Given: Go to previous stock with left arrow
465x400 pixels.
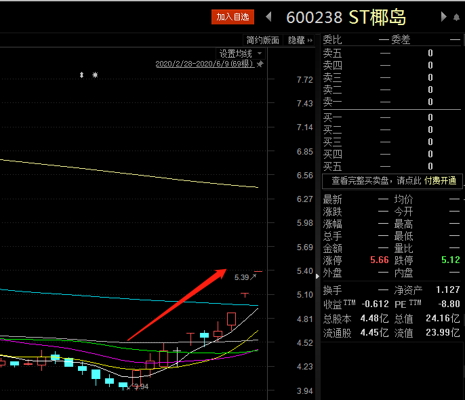Looking at the screenshot, I should [x=268, y=16].
